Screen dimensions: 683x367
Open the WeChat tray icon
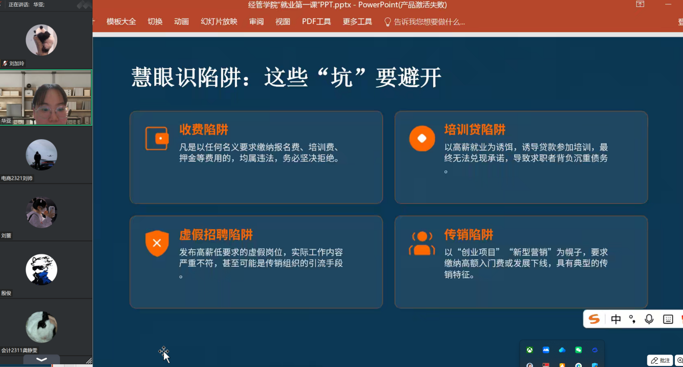point(579,350)
